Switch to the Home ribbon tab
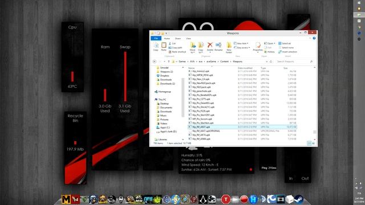 pyautogui.click(x=167, y=39)
